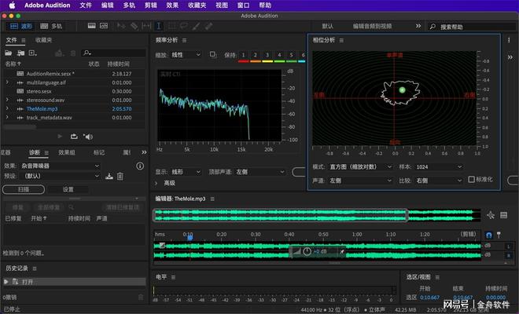Move the blue playhead marker on timeline
The width and height of the screenshot is (519, 314).
pyautogui.click(x=190, y=238)
